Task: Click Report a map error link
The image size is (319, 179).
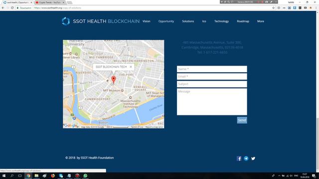Action: coord(154,127)
